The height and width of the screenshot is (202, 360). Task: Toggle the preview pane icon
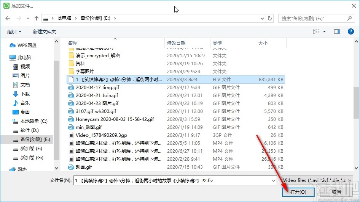click(x=337, y=31)
